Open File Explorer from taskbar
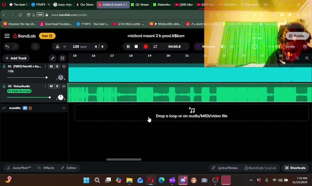The width and height of the screenshot is (312, 186). pyautogui.click(x=129, y=180)
